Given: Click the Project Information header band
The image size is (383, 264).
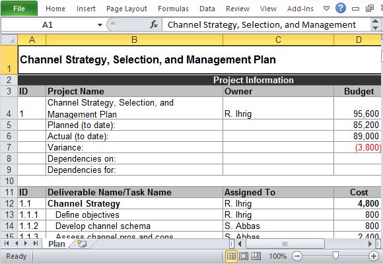Looking at the screenshot, I should pos(199,80).
